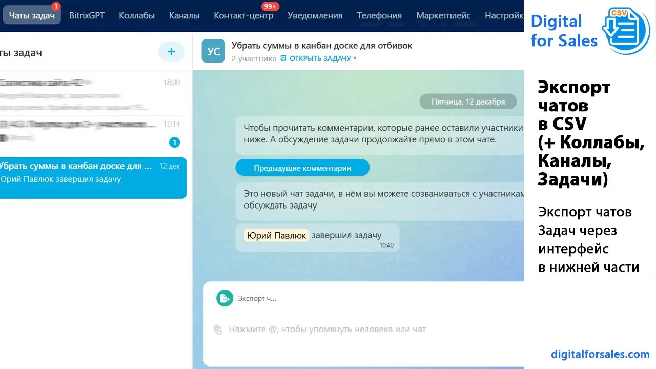Click the paperclip attach file icon

(x=218, y=330)
